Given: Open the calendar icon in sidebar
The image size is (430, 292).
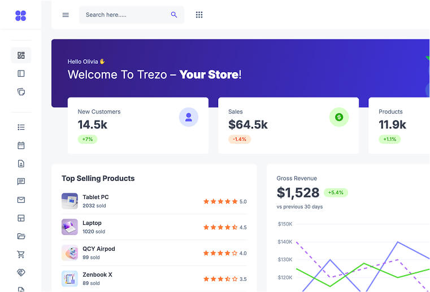Looking at the screenshot, I should tap(21, 145).
